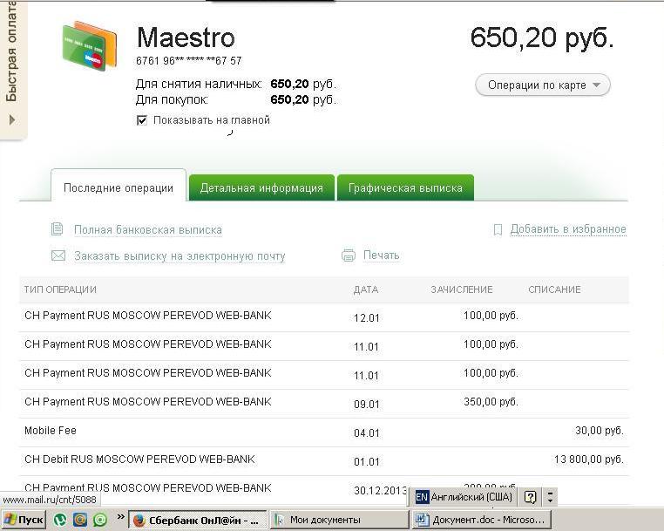Viewport: 664px width, 531px height.
Task: Click the Maestro card image
Action: (89, 46)
